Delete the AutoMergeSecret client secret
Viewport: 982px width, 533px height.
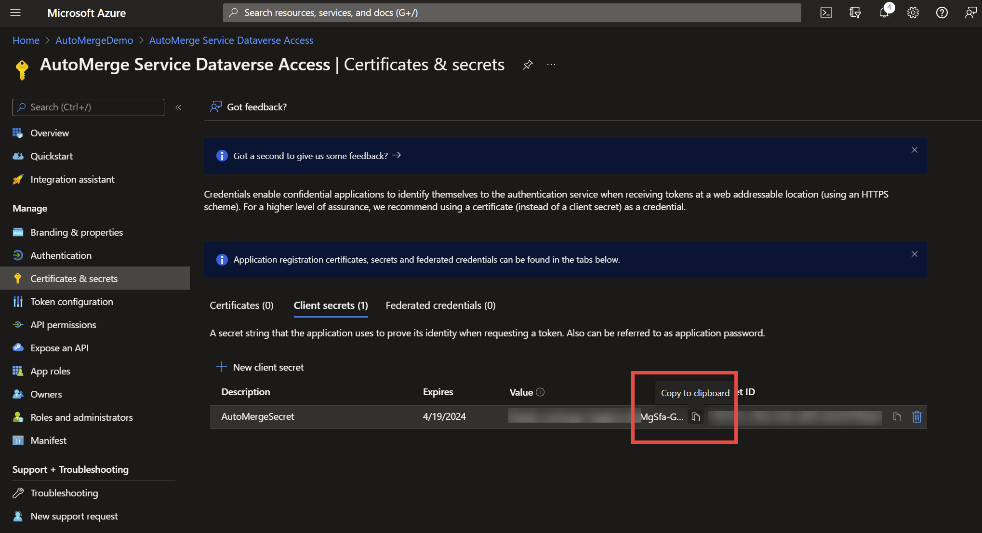[917, 417]
